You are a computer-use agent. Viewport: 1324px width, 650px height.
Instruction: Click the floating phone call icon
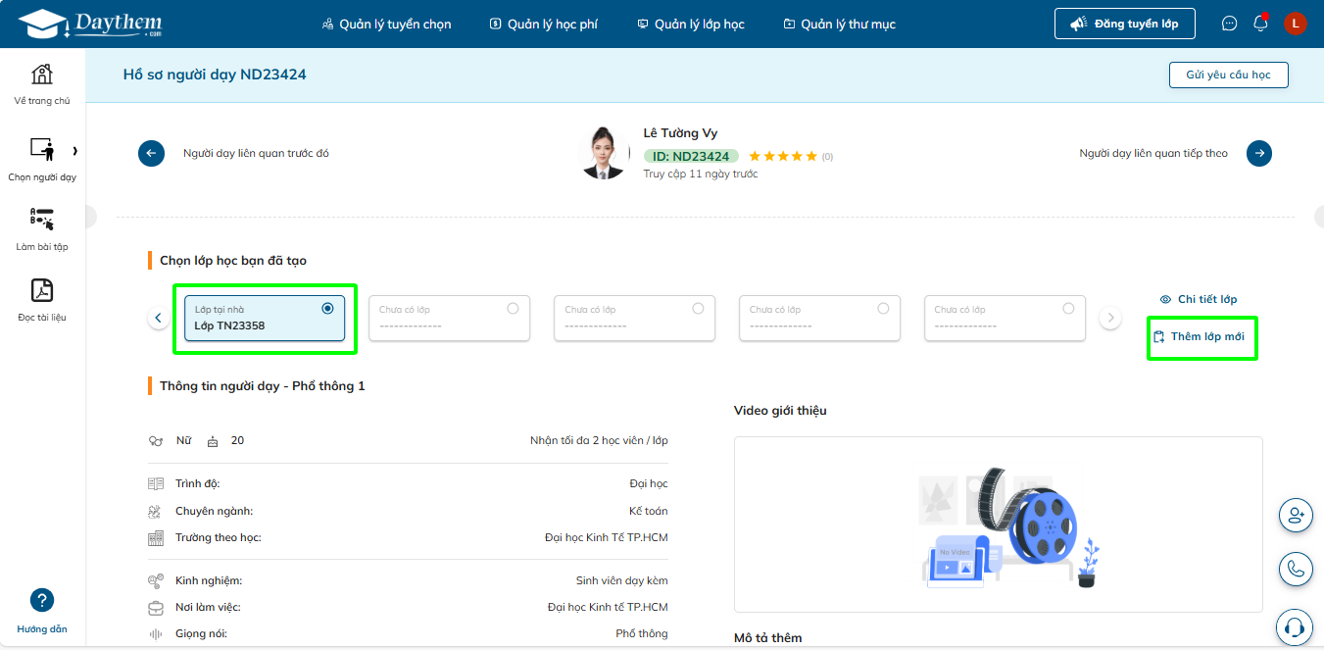point(1297,570)
